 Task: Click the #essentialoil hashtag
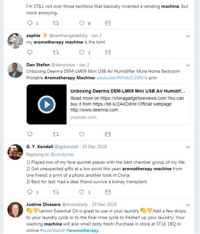(x=52, y=230)
